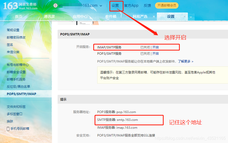The height and width of the screenshot is (143, 228).
Task: Switch to the 网易严选 tab
Action: (140, 16)
